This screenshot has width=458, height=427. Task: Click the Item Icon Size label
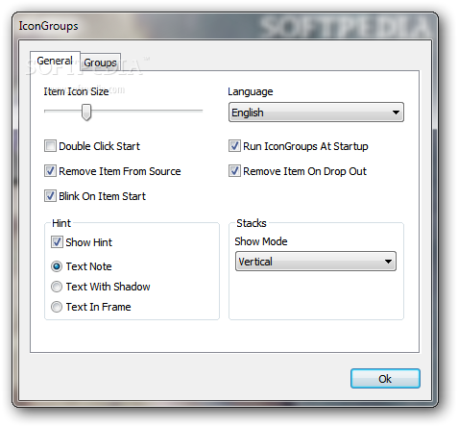(76, 91)
